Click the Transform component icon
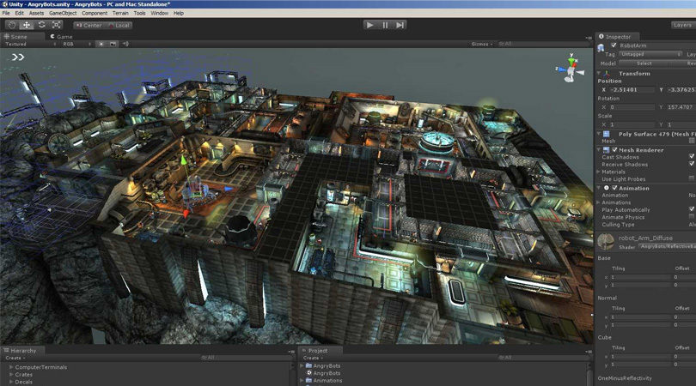Image resolution: width=696 pixels, height=386 pixels. [x=607, y=74]
